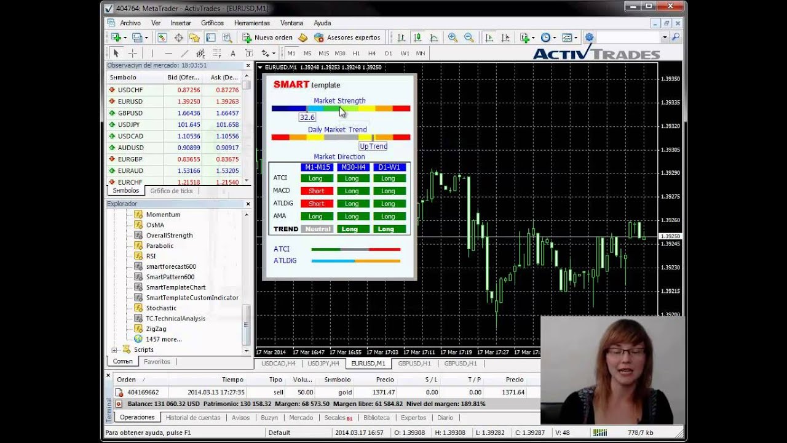Expand the indicators dropdown arrow
Image resolution: width=787 pixels, height=443 pixels.
point(533,38)
